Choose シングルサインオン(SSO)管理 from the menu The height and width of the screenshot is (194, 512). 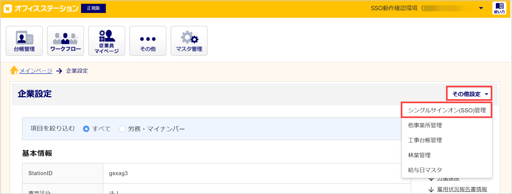447,110
